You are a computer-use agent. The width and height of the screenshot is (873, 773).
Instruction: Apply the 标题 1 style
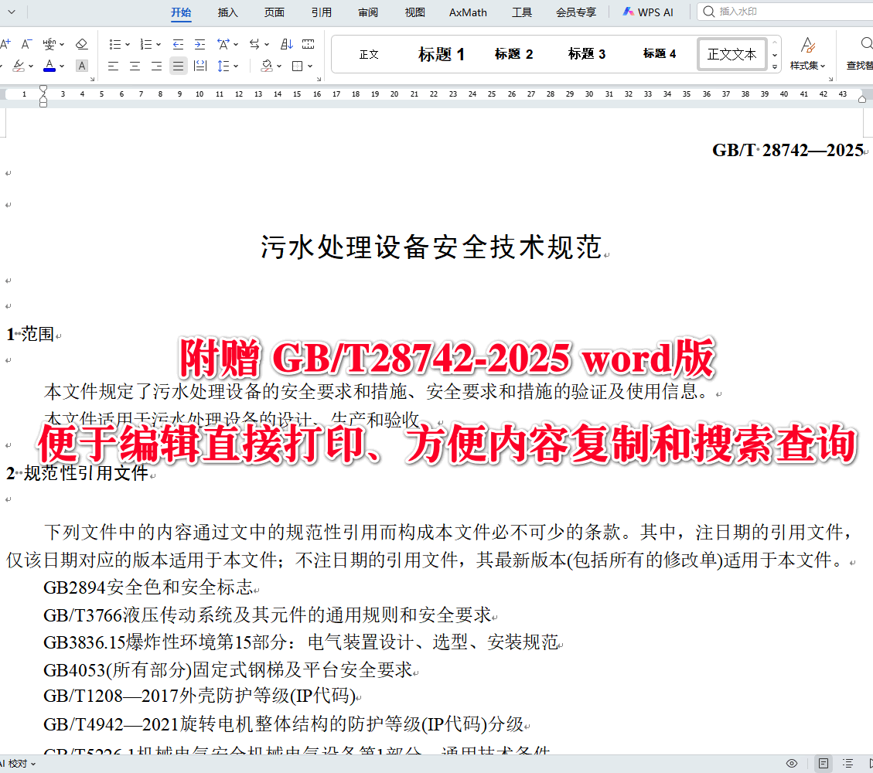click(x=442, y=54)
